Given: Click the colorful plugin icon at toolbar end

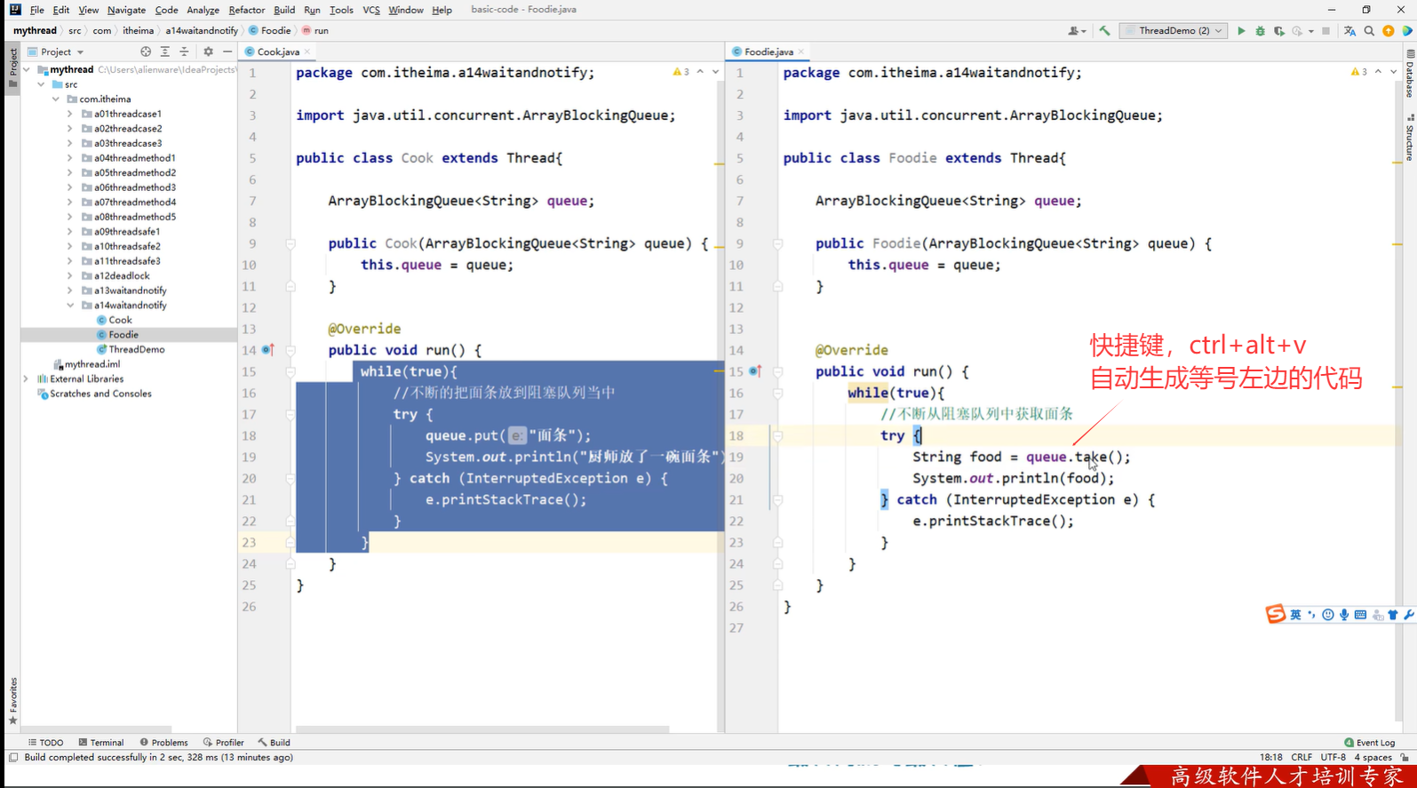Looking at the screenshot, I should pos(1407,31).
